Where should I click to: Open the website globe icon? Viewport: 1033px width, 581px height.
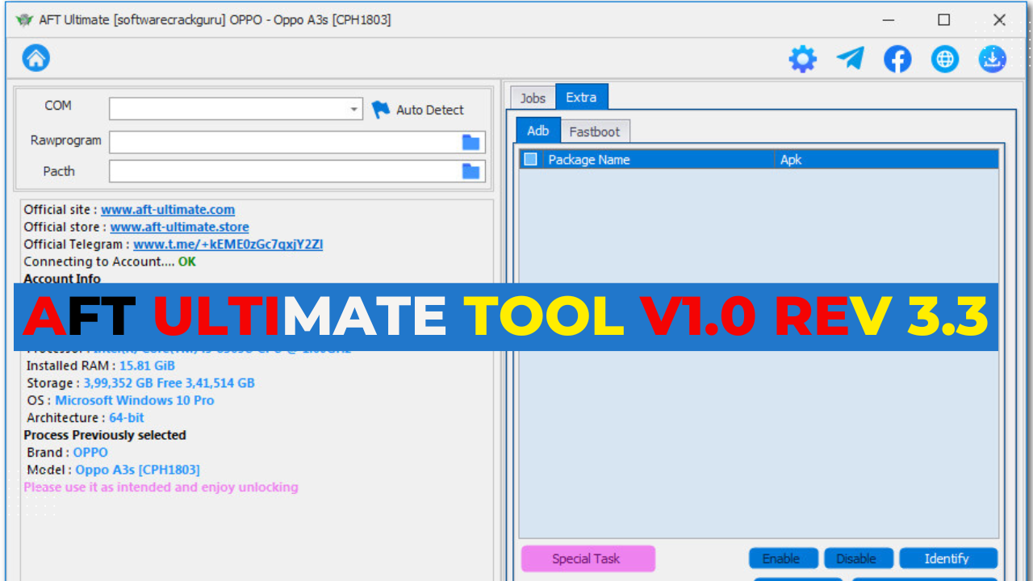[x=945, y=59]
